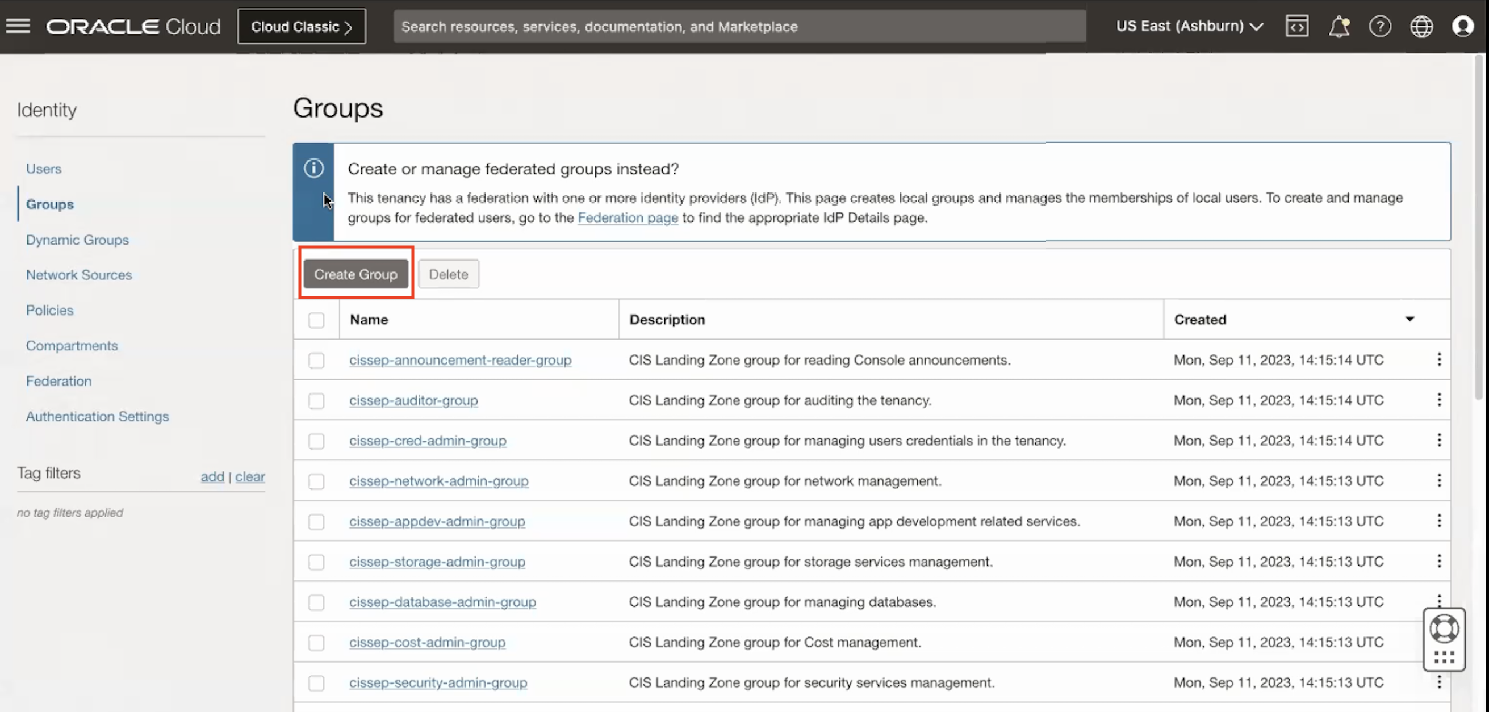Open the Help menu icon
The height and width of the screenshot is (712, 1489).
pyautogui.click(x=1381, y=26)
